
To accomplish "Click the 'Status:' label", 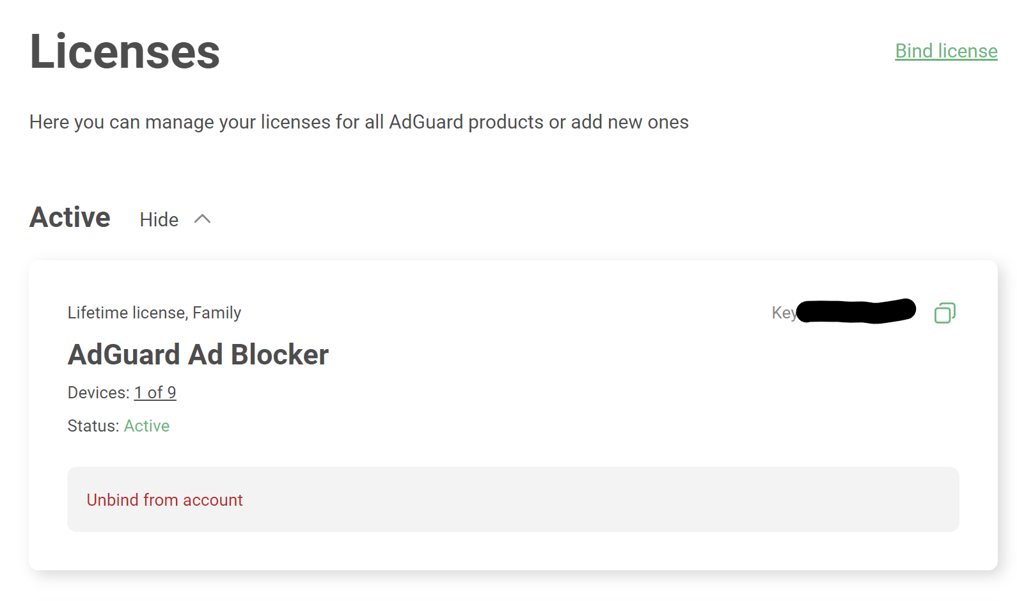I will tap(93, 426).
